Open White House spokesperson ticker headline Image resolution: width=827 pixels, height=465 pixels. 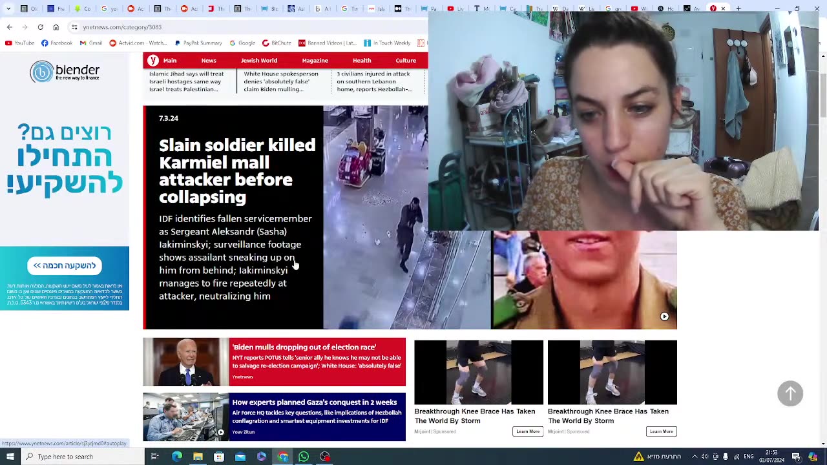click(281, 81)
